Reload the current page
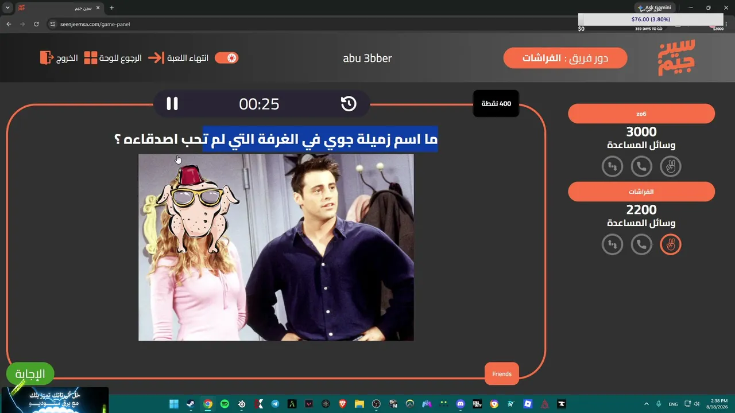Screen dimensions: 735x413 point(36,24)
